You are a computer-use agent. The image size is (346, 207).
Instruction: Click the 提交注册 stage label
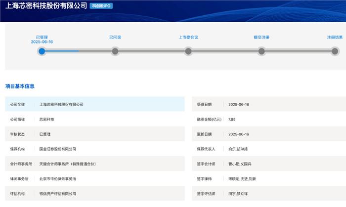261,37
